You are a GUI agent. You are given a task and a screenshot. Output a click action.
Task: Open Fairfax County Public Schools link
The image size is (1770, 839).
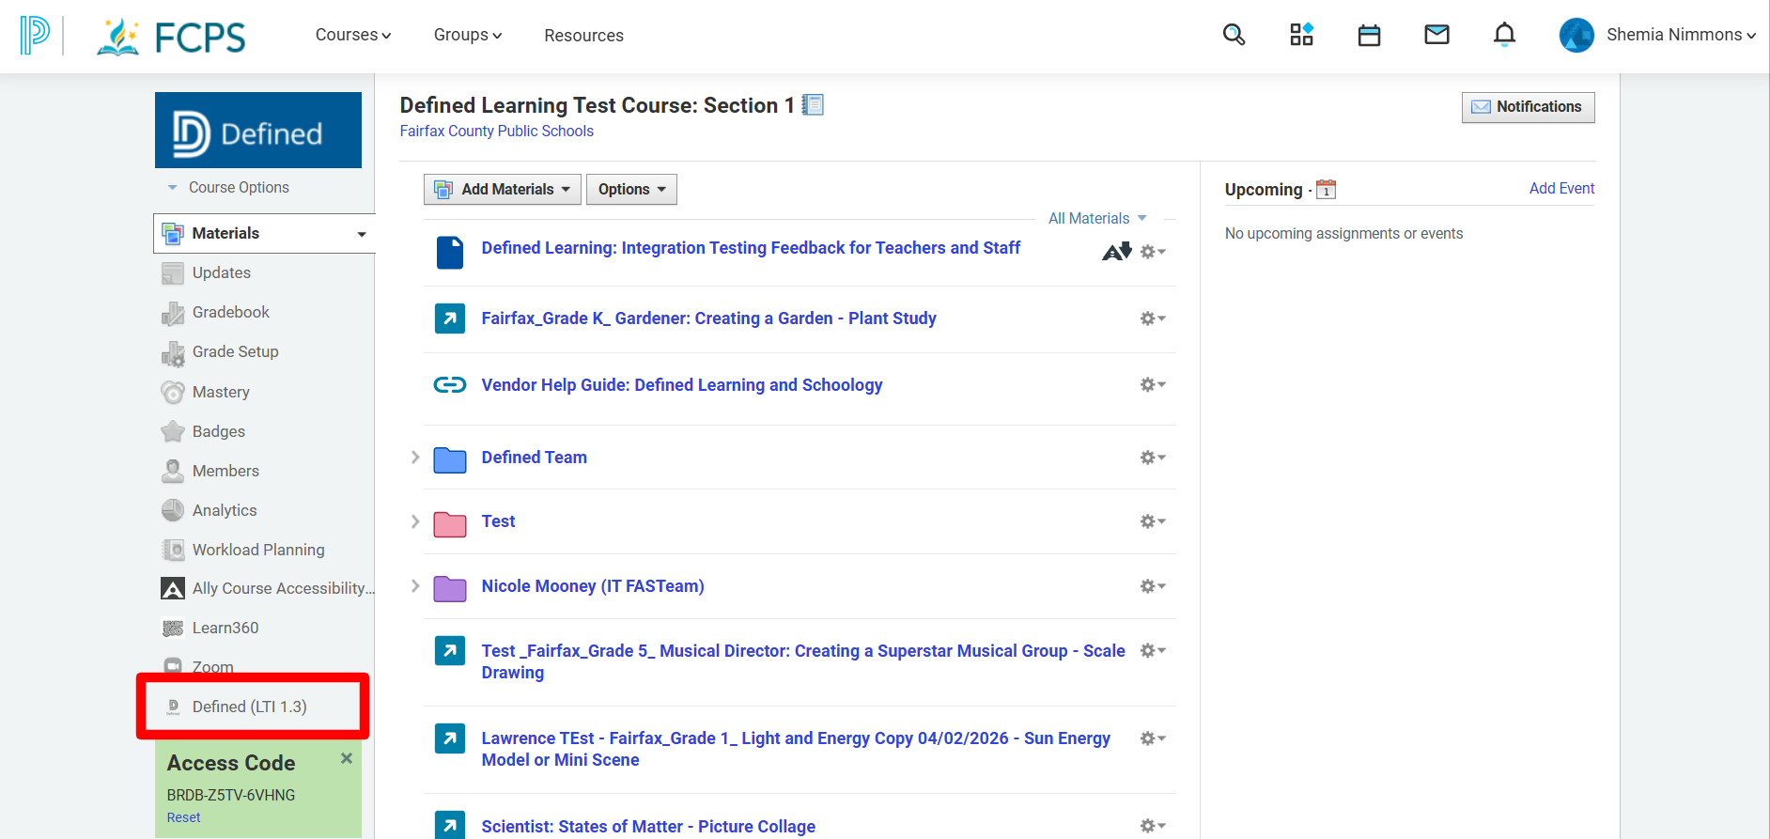coord(496,132)
